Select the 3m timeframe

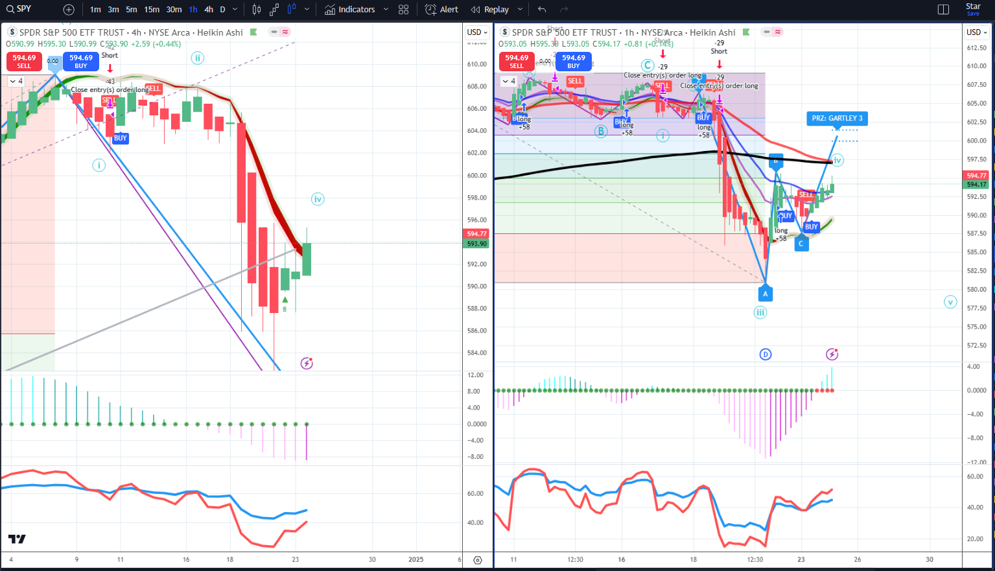click(113, 10)
